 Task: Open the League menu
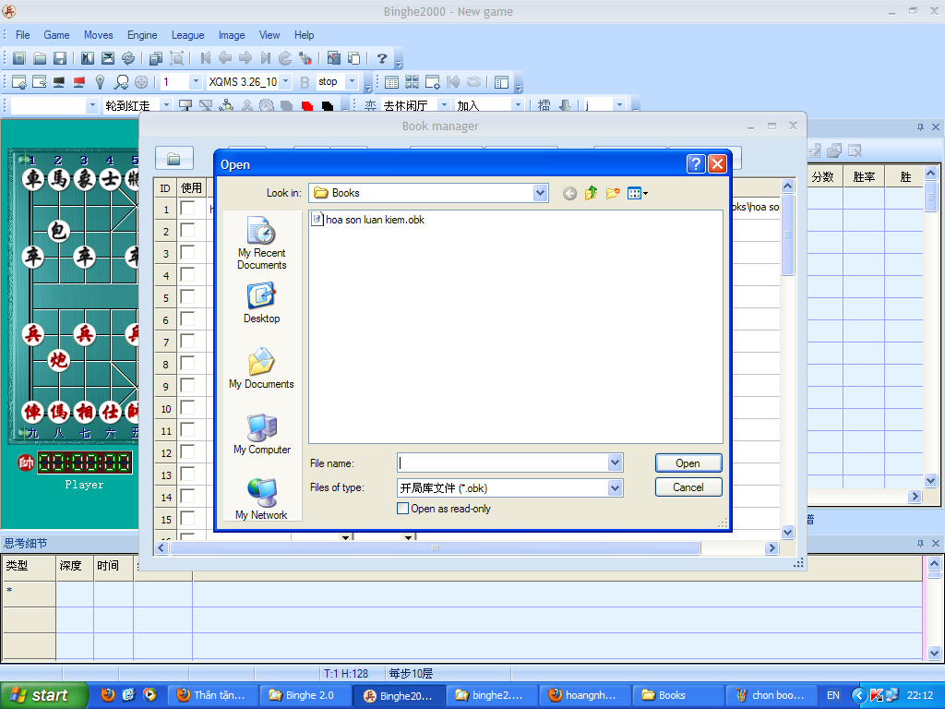pyautogui.click(x=188, y=35)
